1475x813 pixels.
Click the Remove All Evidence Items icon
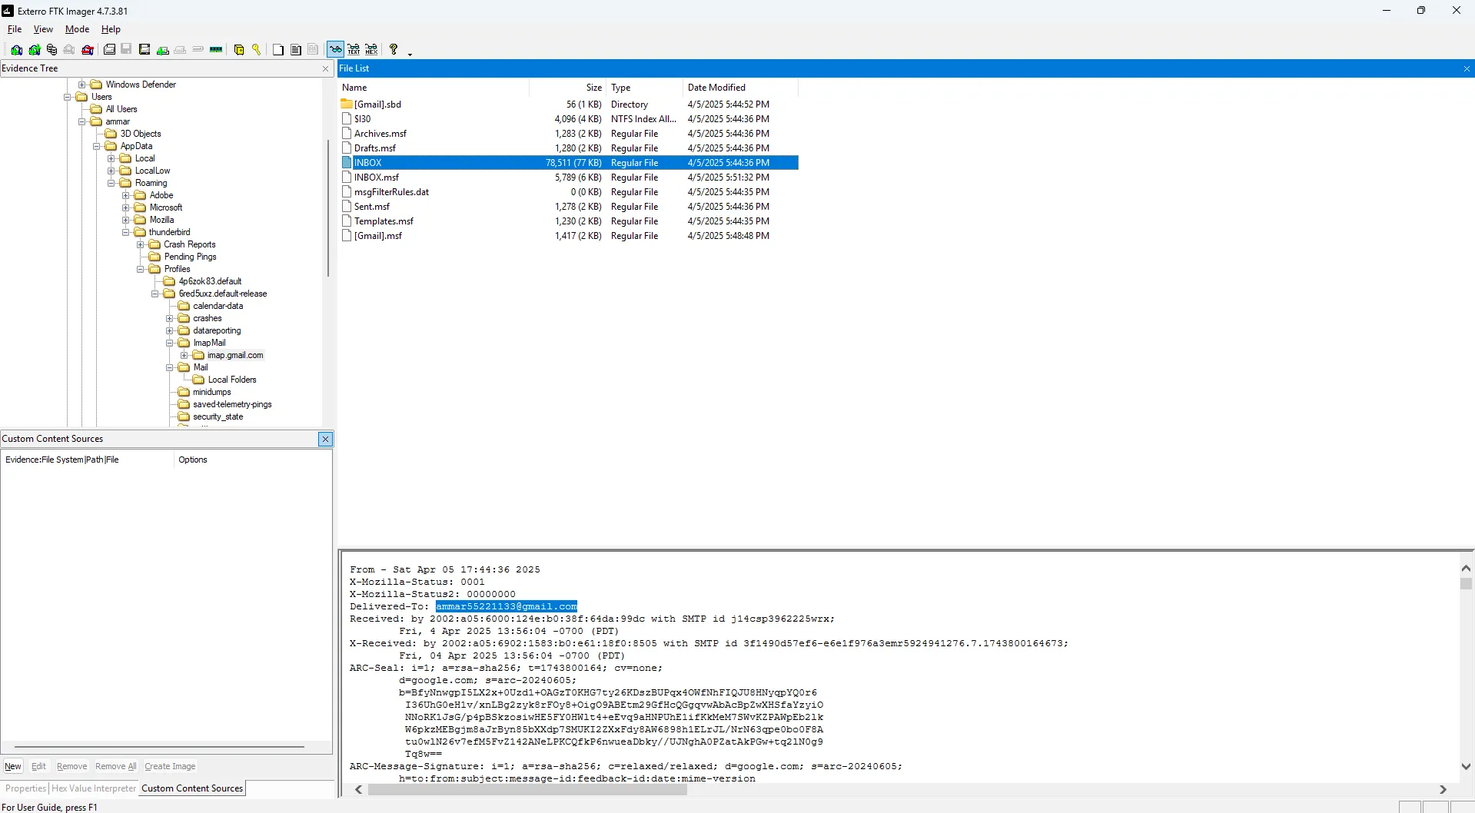pyautogui.click(x=88, y=50)
